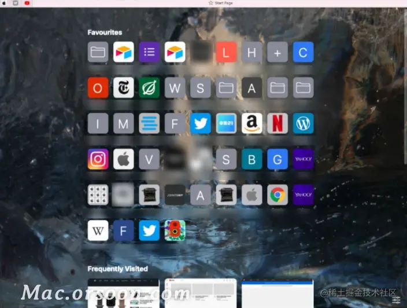Open the colorful red speaker favourite

[x=175, y=230]
